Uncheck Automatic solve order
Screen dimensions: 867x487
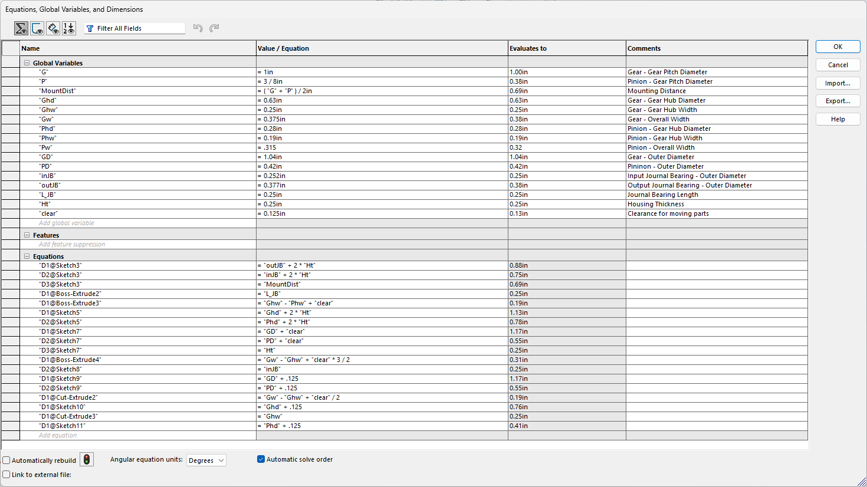point(261,459)
